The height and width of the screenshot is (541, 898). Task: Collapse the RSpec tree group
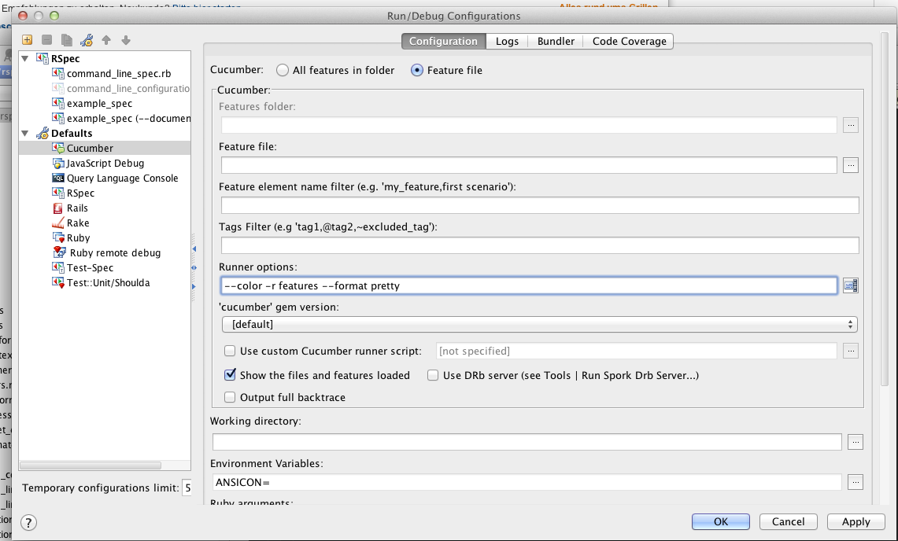pos(25,58)
